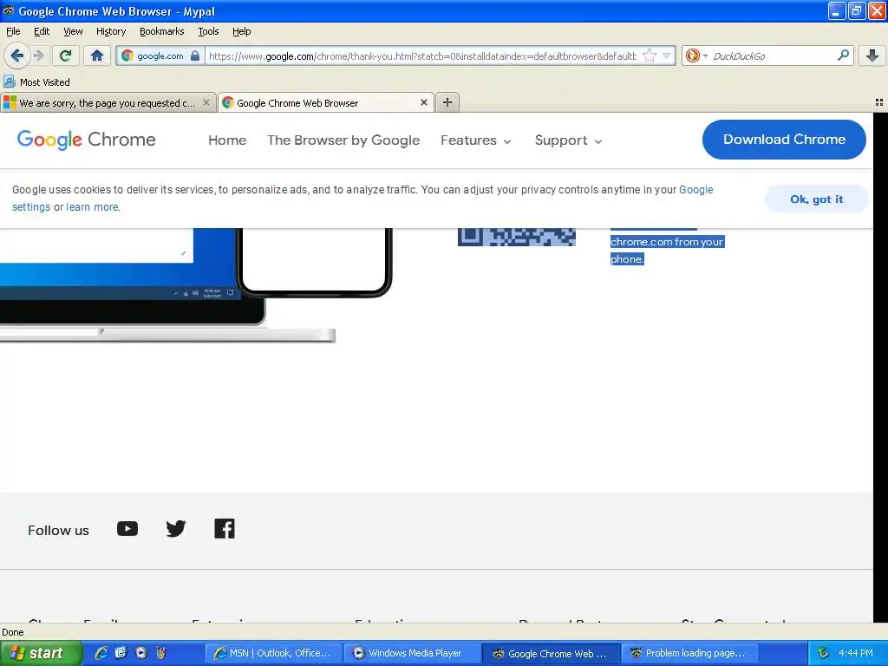Image resolution: width=888 pixels, height=666 pixels.
Task: Click the Google Chrome logo
Action: pyautogui.click(x=86, y=140)
